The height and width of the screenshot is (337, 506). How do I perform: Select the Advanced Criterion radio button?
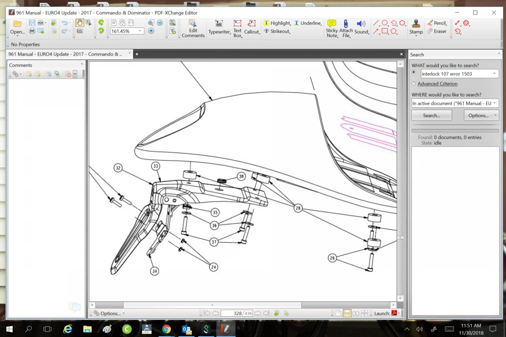(x=414, y=84)
